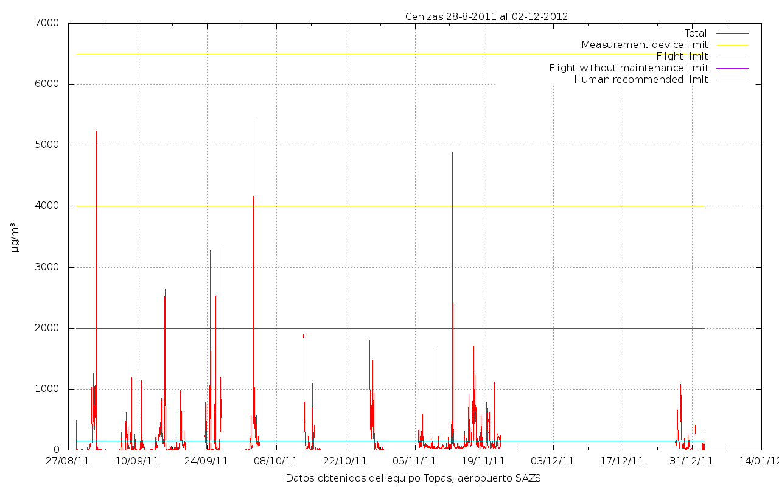The height and width of the screenshot is (487, 779).
Task: Click the x-axis date 10/09/11
Action: point(138,461)
